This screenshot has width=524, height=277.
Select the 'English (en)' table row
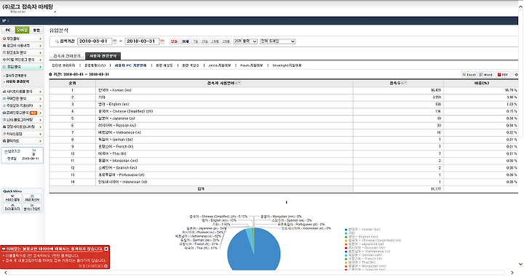(x=283, y=105)
